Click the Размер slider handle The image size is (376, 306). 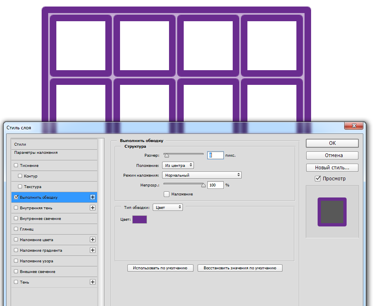click(167, 156)
